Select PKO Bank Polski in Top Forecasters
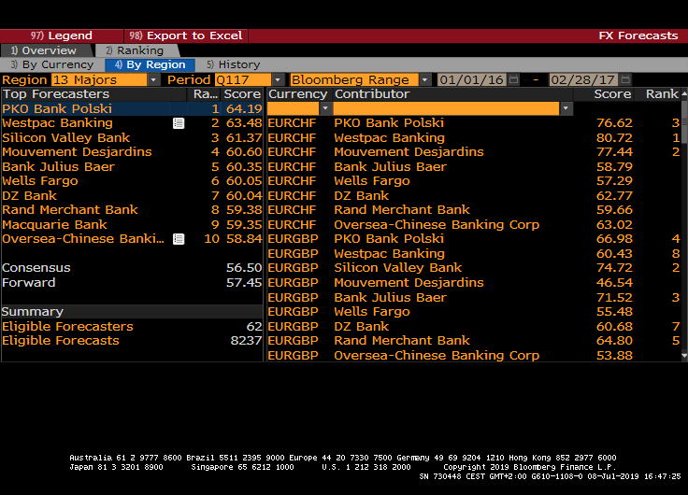The width and height of the screenshot is (688, 495). 56,109
